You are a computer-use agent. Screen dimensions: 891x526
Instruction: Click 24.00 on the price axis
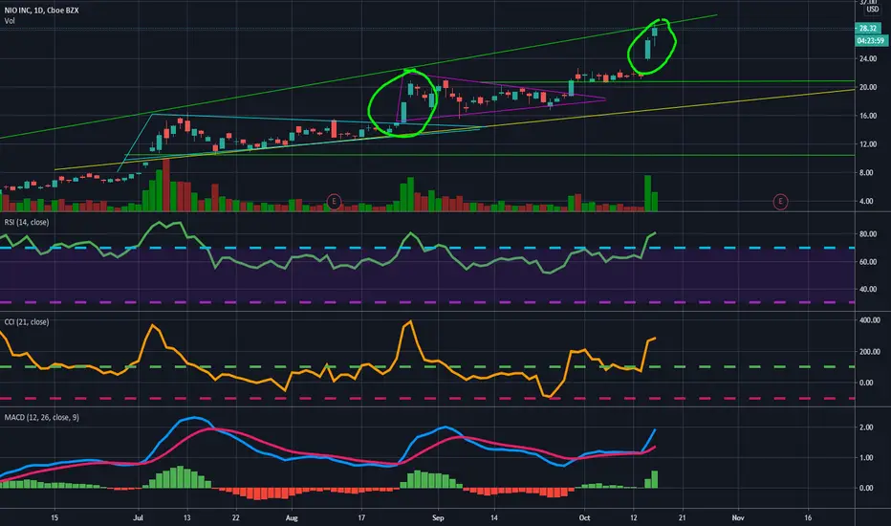(868, 58)
